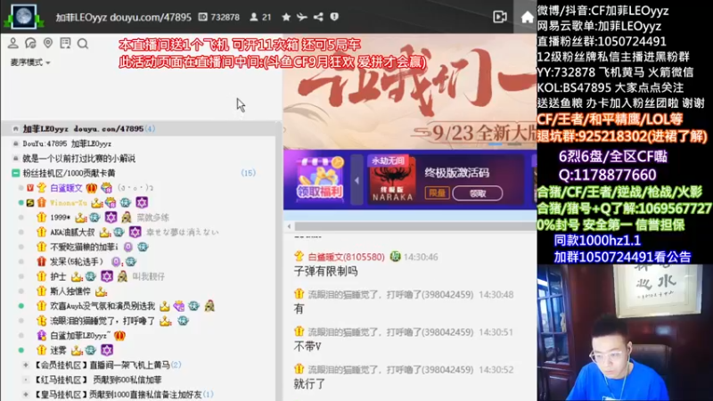Open the video broadcast icon
The image size is (713, 401).
point(500,17)
